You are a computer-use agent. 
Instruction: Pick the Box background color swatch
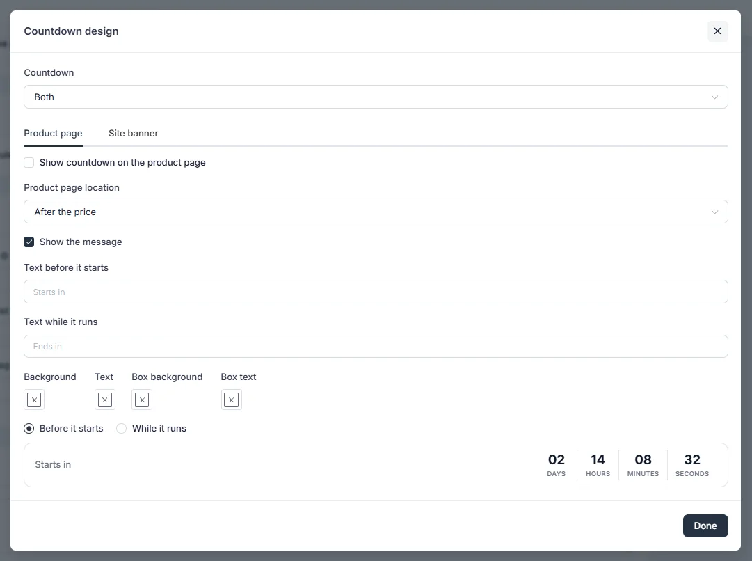tap(142, 400)
